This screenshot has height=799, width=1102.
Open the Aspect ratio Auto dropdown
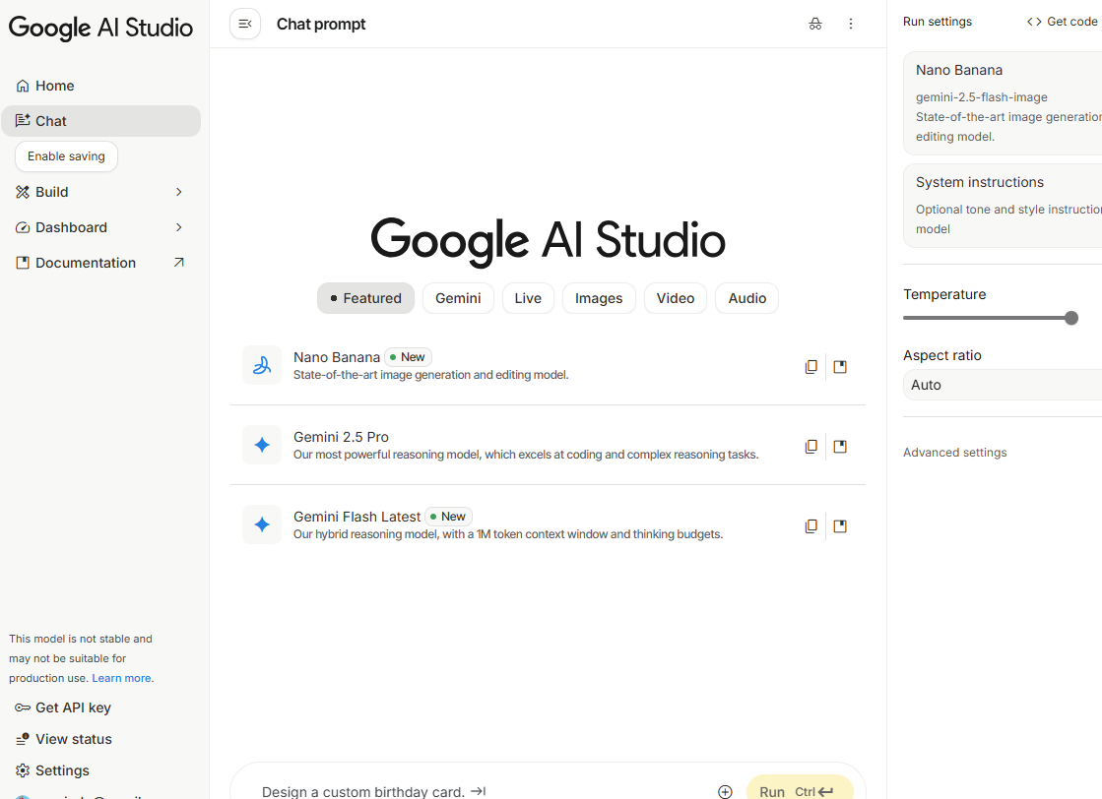point(1003,385)
